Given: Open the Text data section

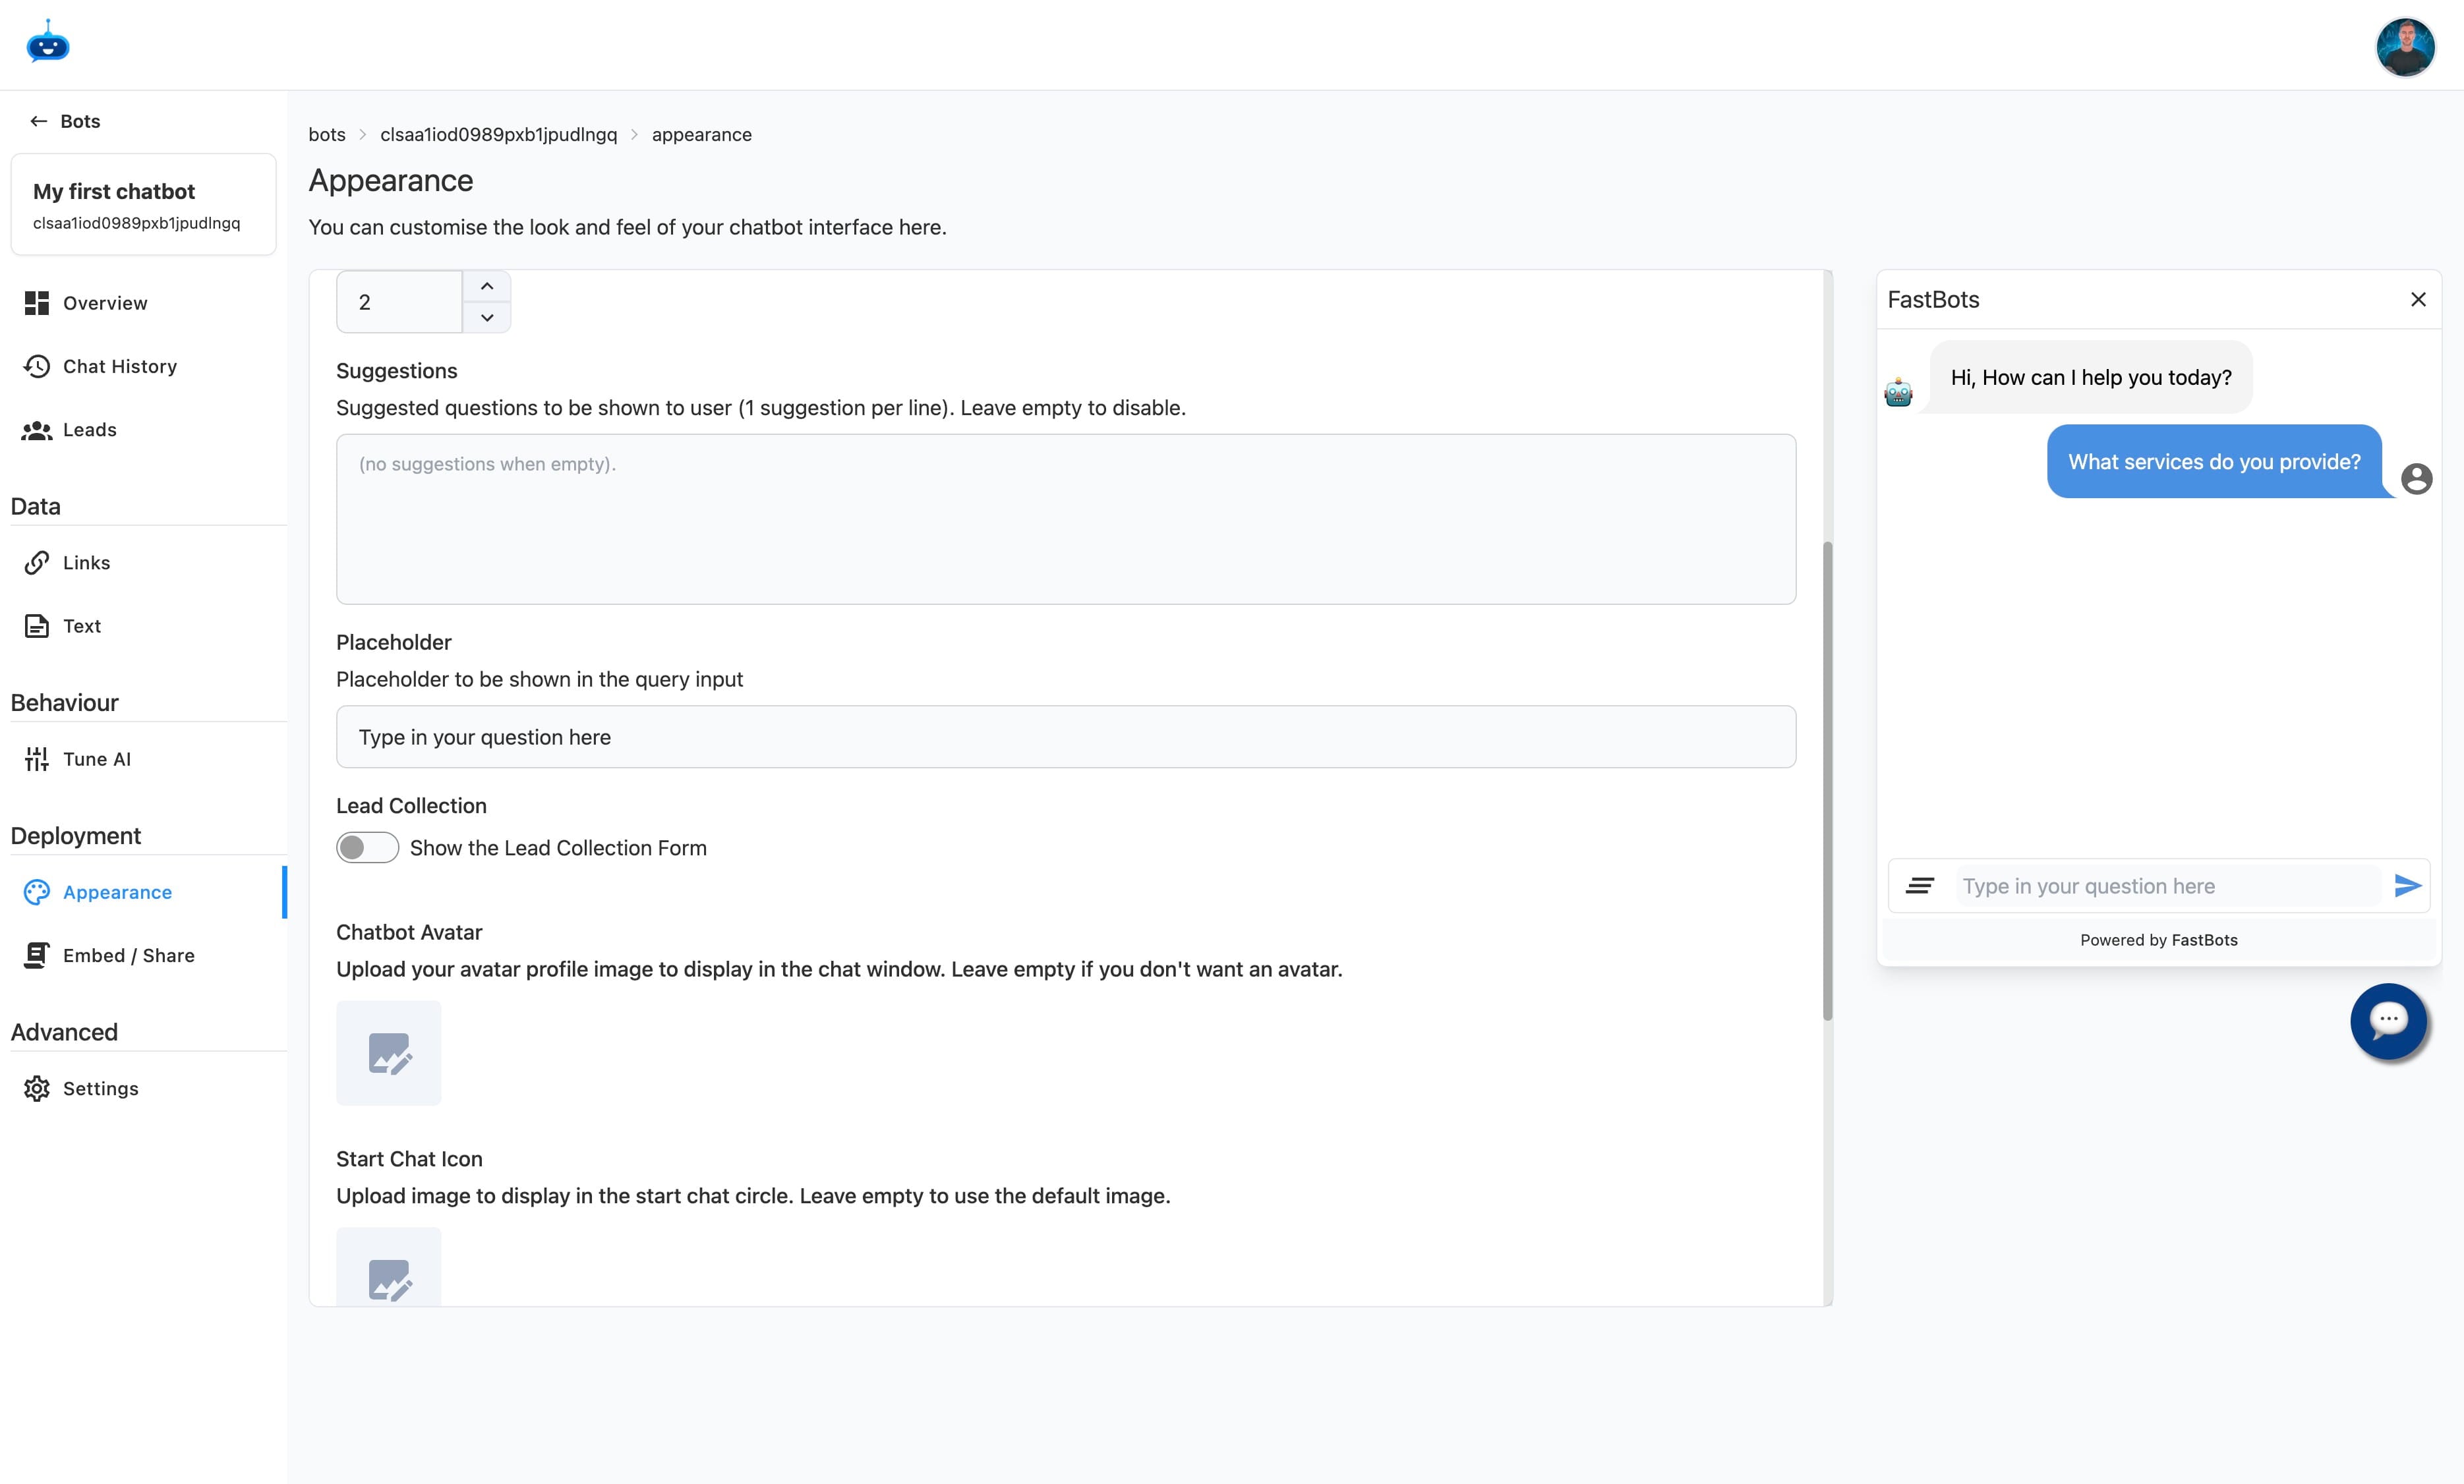Looking at the screenshot, I should click(x=81, y=626).
